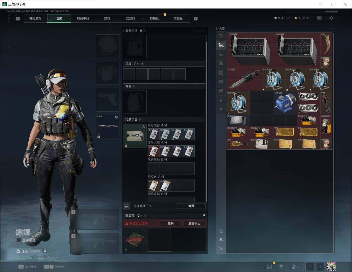Click the 全部移出 button
Viewport: 352px width, 272px height.
(194, 223)
